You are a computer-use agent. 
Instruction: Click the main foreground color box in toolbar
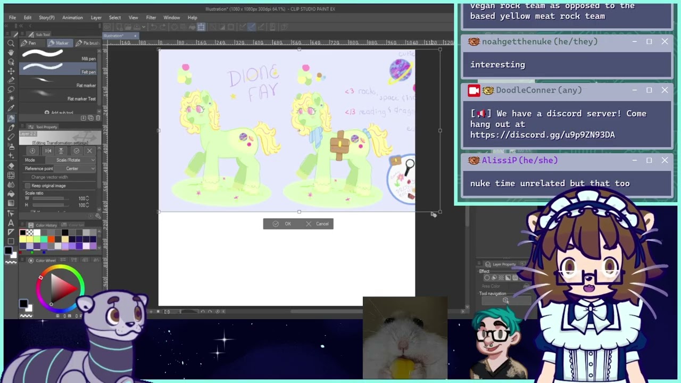pyautogui.click(x=9, y=250)
